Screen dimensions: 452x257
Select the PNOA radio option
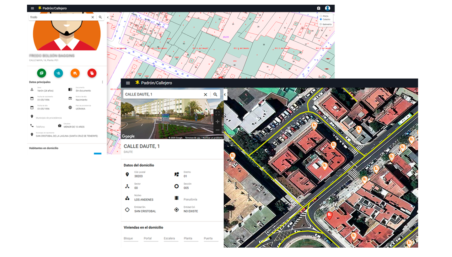(x=320, y=16)
